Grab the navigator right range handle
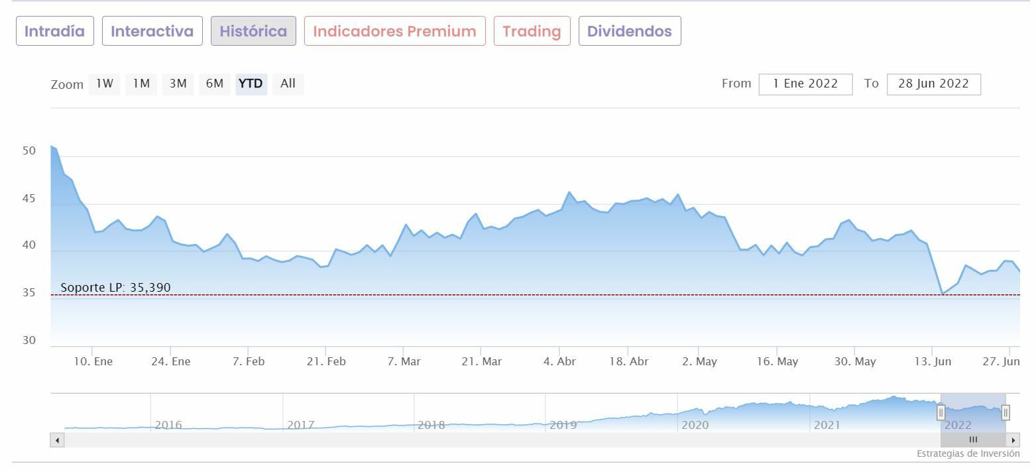This screenshot has height=472, width=1036. (1006, 413)
